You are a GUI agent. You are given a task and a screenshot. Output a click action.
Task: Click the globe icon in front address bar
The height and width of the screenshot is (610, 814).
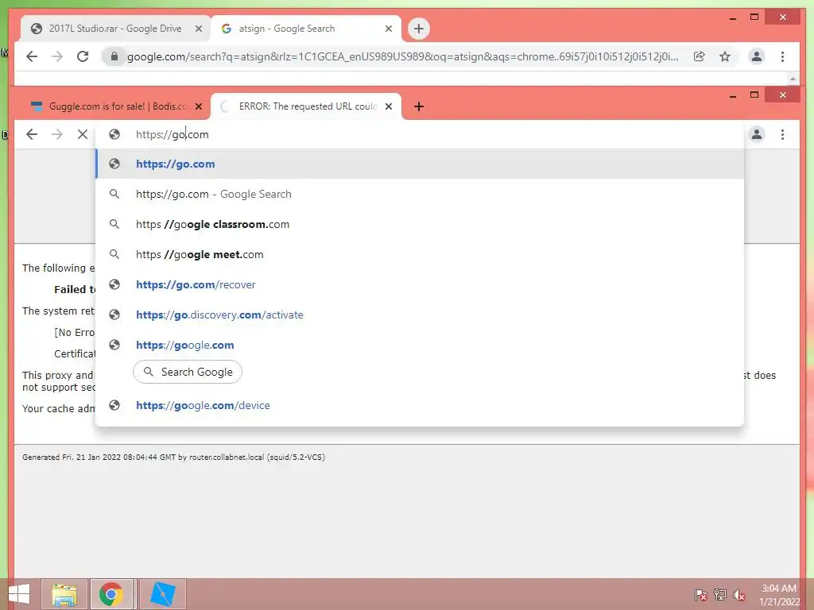click(114, 134)
